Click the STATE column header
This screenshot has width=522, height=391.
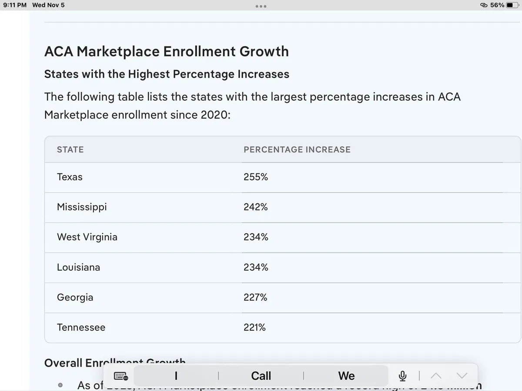coord(70,149)
